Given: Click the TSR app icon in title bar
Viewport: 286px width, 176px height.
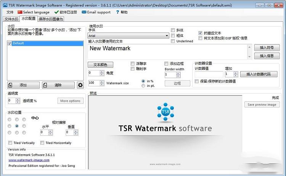Looking at the screenshot, I should pos(5,5).
